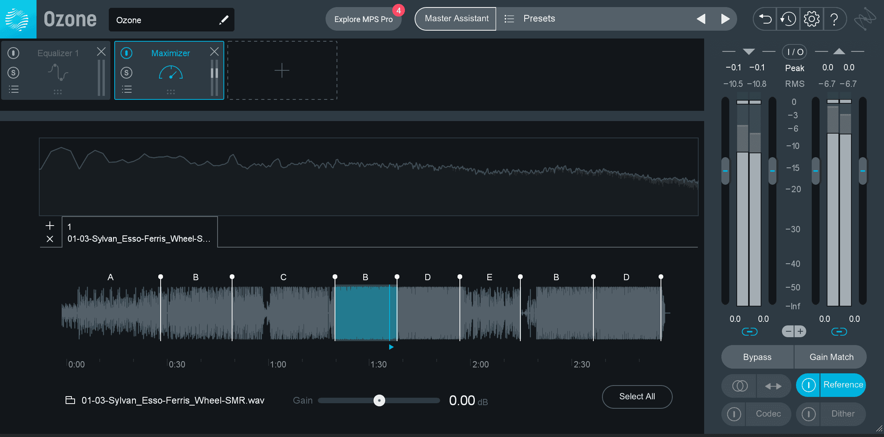The width and height of the screenshot is (884, 437).
Task: Select the E section of the waveform
Action: pos(490,312)
